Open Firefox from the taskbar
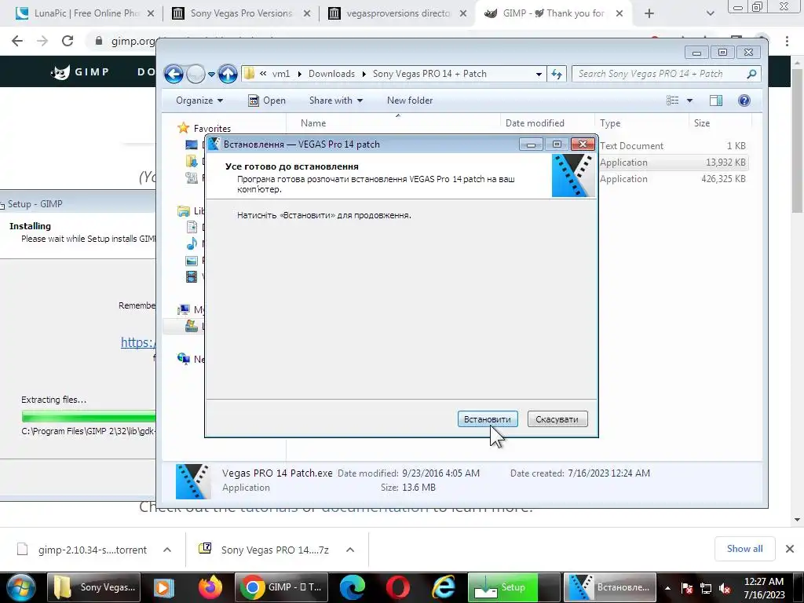 [210, 587]
